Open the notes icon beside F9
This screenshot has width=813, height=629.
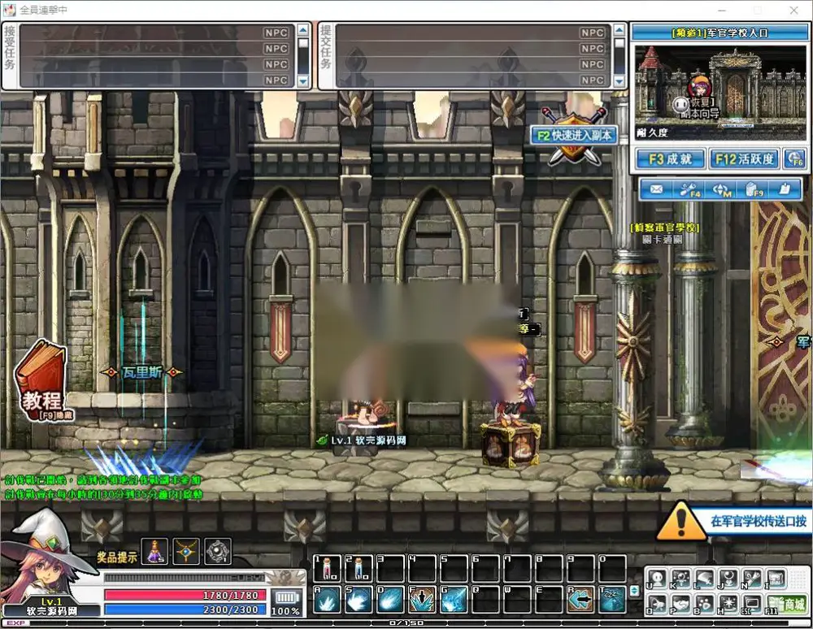[785, 189]
